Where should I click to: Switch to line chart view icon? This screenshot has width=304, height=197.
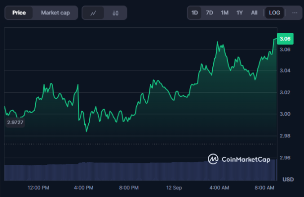click(93, 13)
